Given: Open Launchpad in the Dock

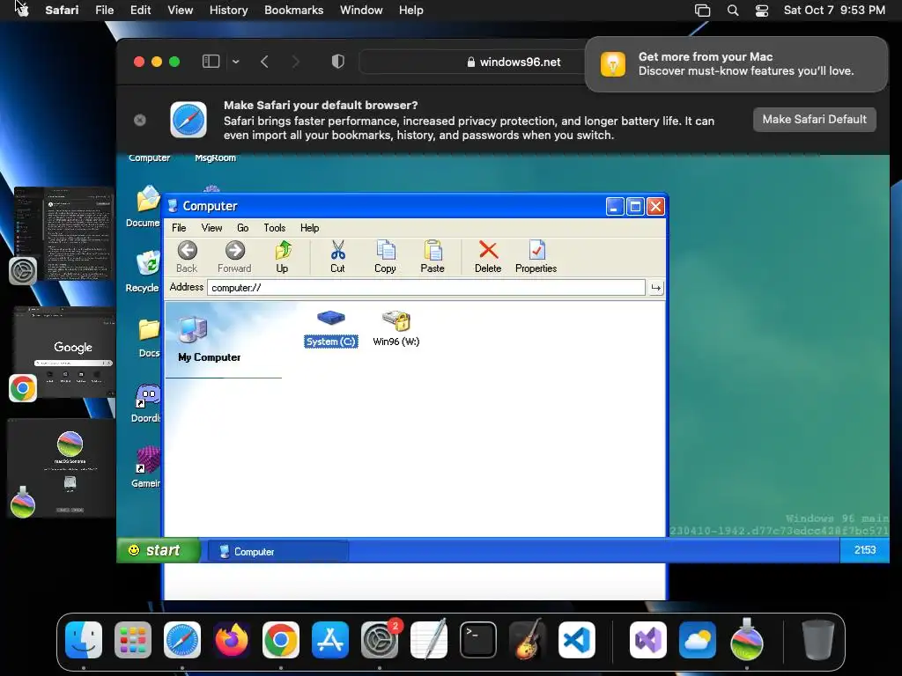Looking at the screenshot, I should (x=133, y=640).
